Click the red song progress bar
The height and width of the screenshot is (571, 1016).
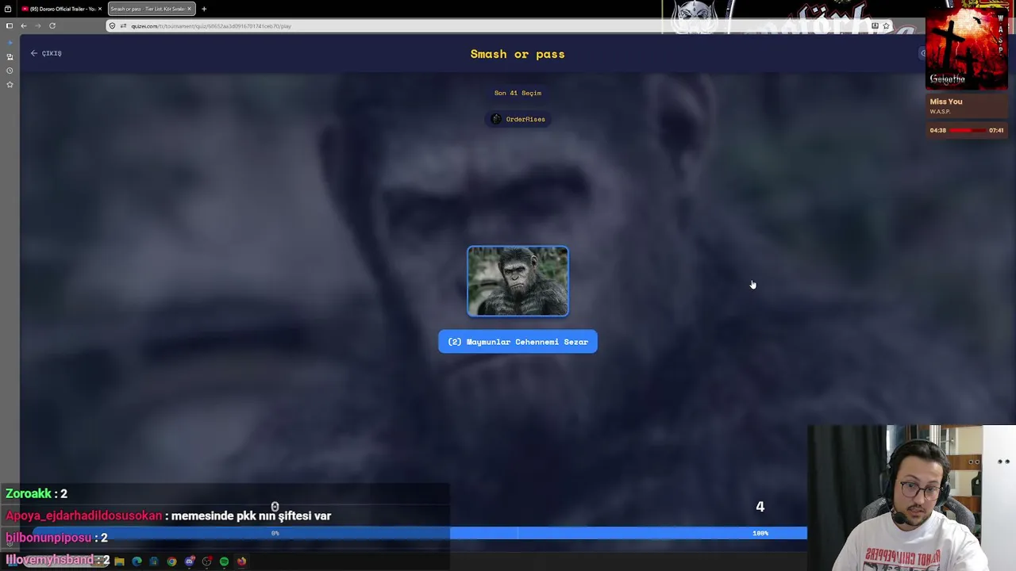[x=967, y=130]
